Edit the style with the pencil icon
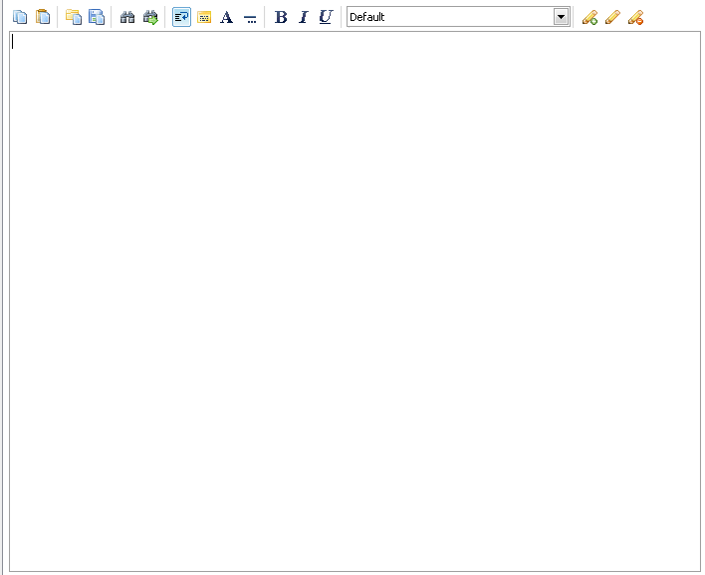 [x=612, y=17]
